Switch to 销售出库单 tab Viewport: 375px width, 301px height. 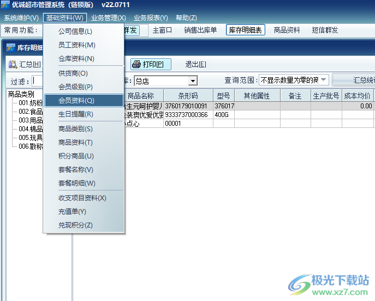200,30
